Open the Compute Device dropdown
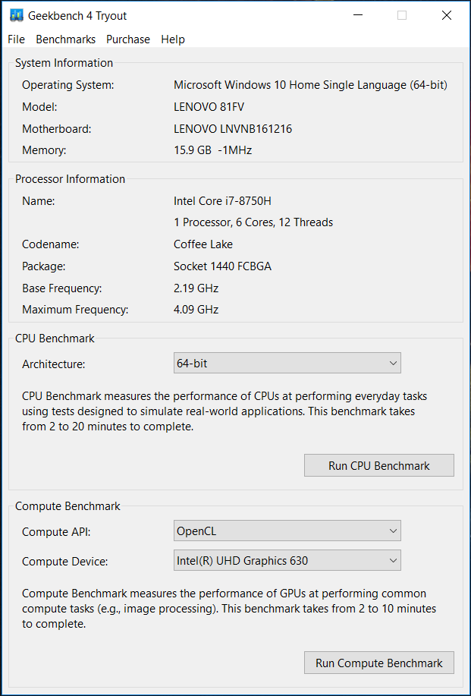This screenshot has height=696, width=471. (287, 560)
